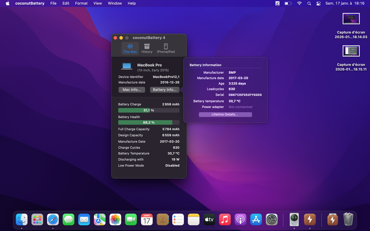Click the Manufacturer value SMP
This screenshot has width=370, height=231.
(232, 72)
